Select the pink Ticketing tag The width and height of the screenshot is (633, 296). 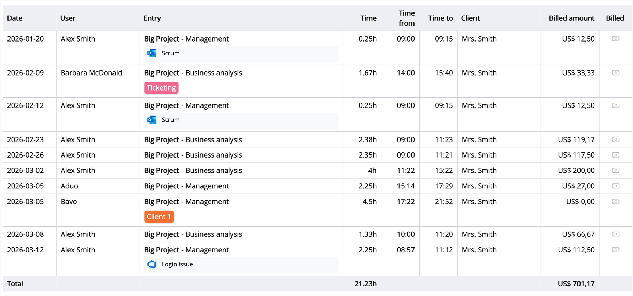pos(161,88)
